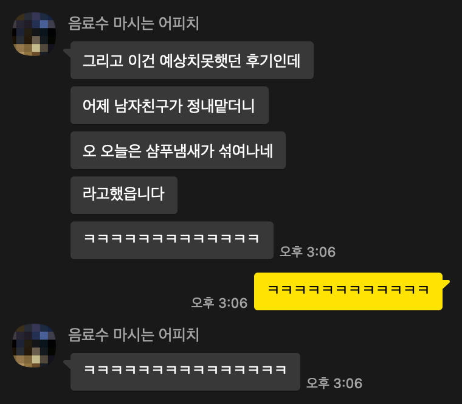Image resolution: width=462 pixels, height=404 pixels.
Task: Click the word 후기인데 in the first message
Action: tap(273, 61)
